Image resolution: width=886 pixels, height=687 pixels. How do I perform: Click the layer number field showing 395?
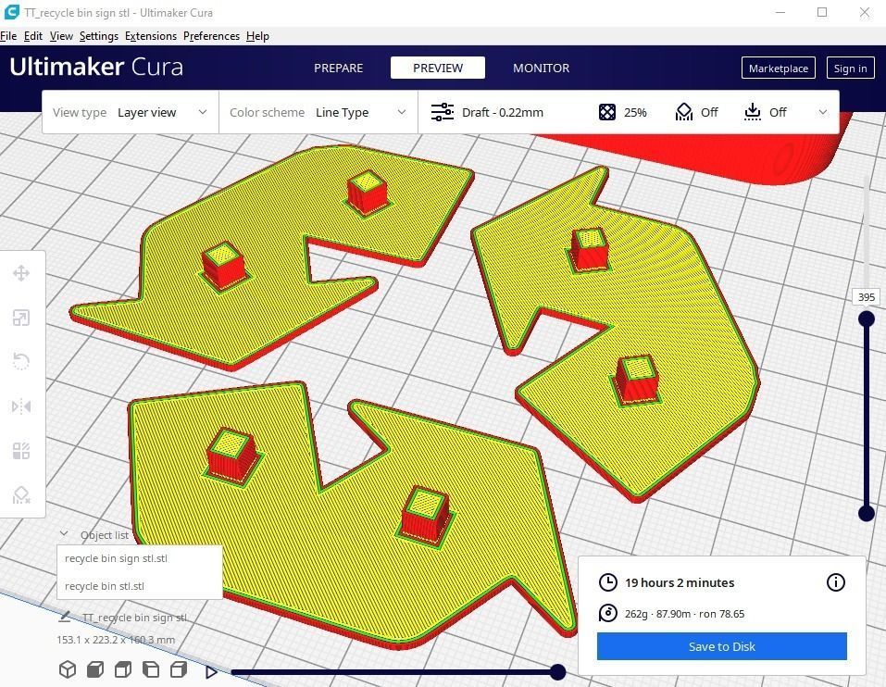(867, 297)
